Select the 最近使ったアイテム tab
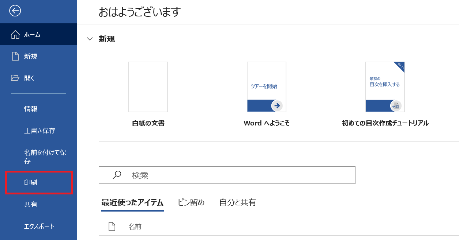 132,202
